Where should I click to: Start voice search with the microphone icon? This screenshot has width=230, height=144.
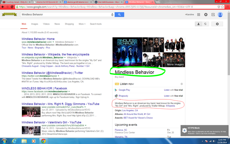pyautogui.click(x=112, y=14)
